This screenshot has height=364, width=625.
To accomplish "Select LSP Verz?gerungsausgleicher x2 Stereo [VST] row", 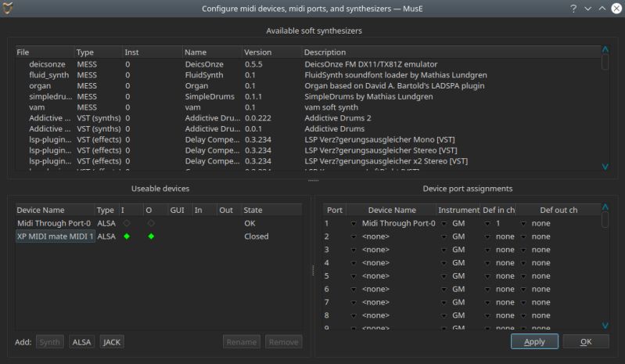I will [307, 161].
